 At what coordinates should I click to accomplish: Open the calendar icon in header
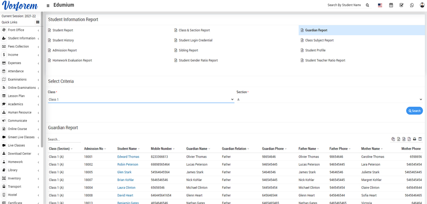pyautogui.click(x=391, y=5)
